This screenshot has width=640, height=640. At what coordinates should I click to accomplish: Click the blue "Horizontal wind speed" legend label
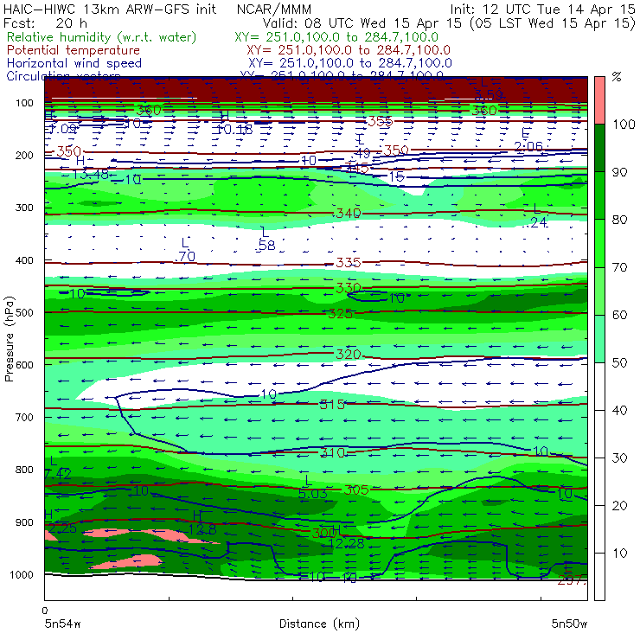click(x=74, y=63)
